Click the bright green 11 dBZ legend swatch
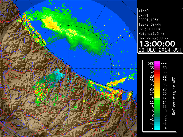This screenshot has height=137, width=183. (x=157, y=102)
